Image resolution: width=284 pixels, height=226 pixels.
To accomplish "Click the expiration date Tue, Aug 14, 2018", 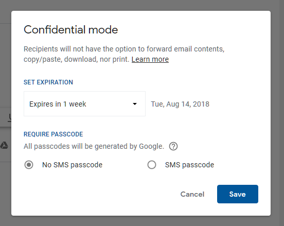I will coord(180,104).
